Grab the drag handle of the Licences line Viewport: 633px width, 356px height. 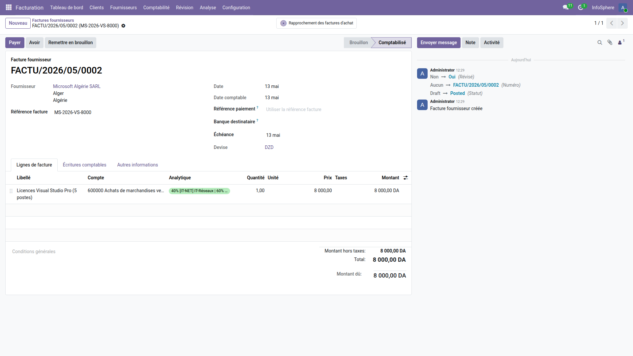11,191
